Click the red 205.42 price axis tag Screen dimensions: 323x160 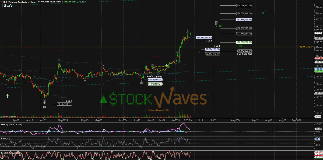[x=318, y=58]
